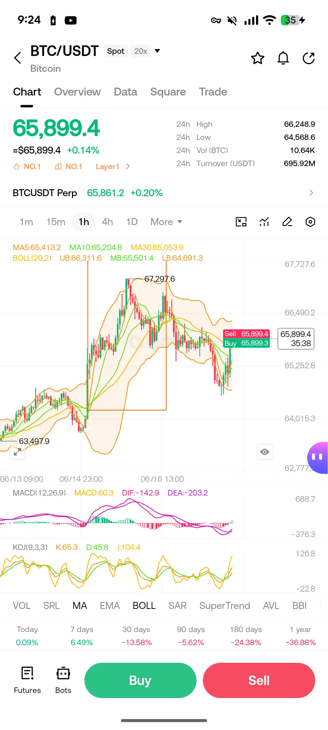Open chart settings hexagon icon
This screenshot has height=730, width=328.
[310, 222]
